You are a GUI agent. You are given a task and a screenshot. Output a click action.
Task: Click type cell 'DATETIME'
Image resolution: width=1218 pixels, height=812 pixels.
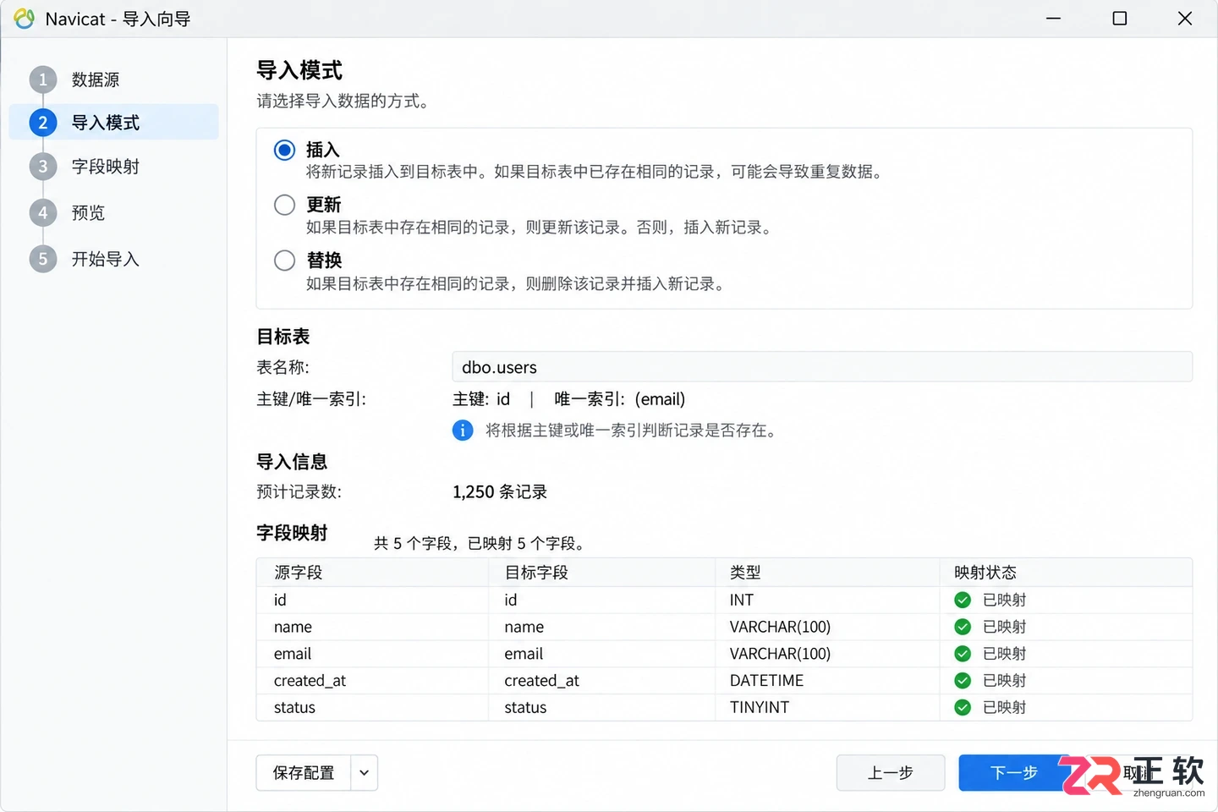click(x=766, y=681)
